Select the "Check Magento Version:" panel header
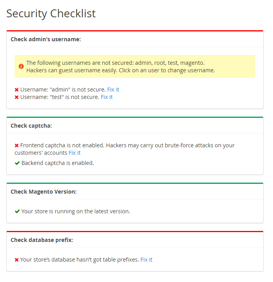 (43, 192)
